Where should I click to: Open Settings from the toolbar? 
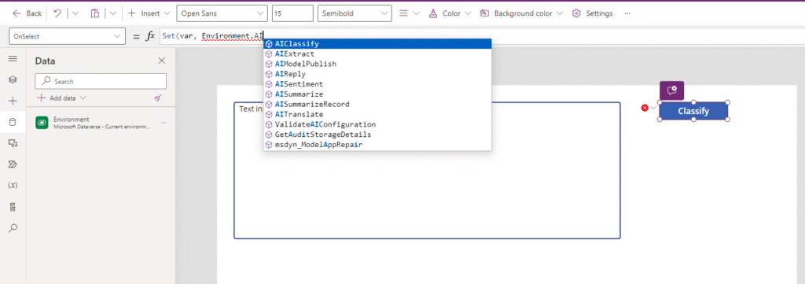tap(593, 13)
